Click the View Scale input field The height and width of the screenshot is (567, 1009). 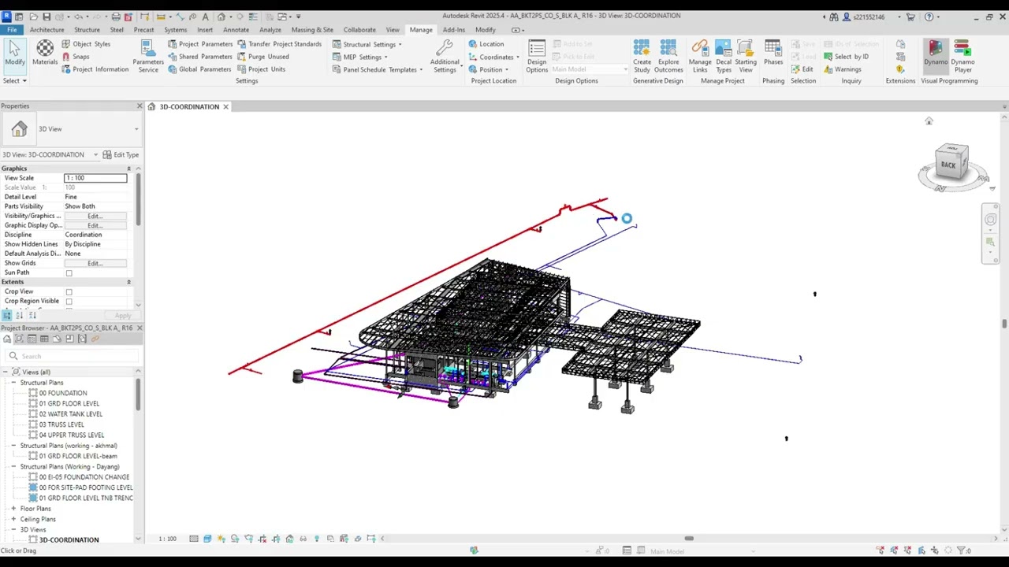click(x=95, y=178)
